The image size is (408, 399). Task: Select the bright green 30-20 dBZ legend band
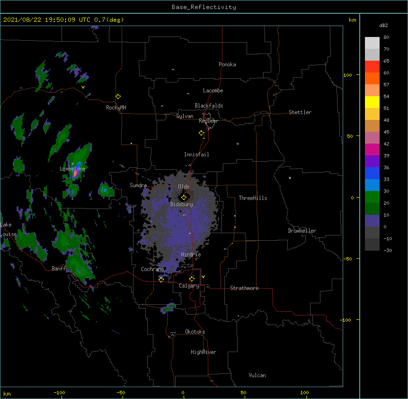372,197
